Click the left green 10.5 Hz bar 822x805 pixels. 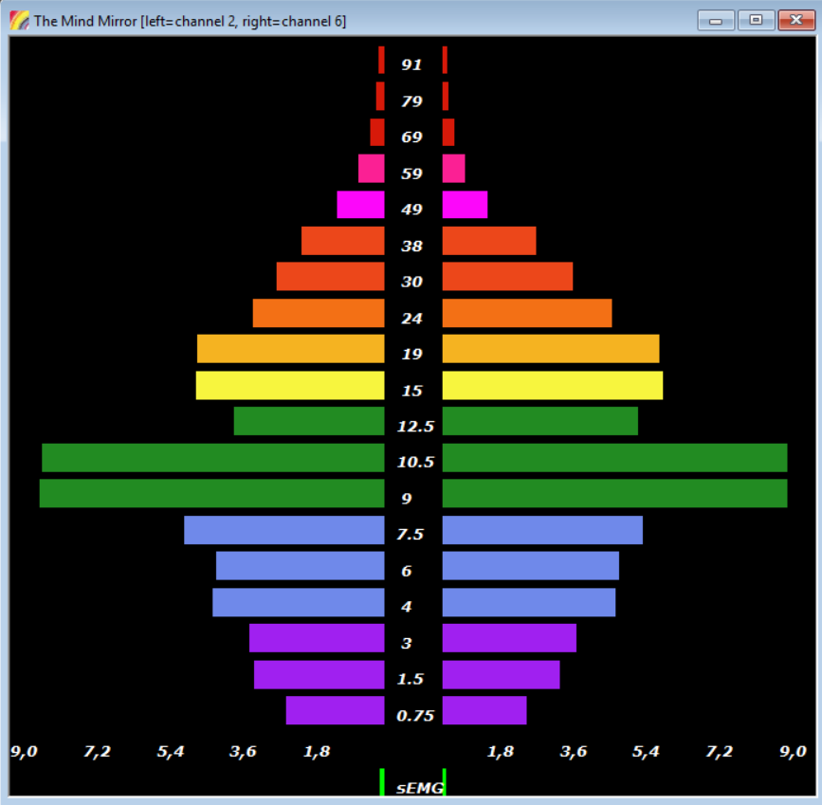coord(213,458)
